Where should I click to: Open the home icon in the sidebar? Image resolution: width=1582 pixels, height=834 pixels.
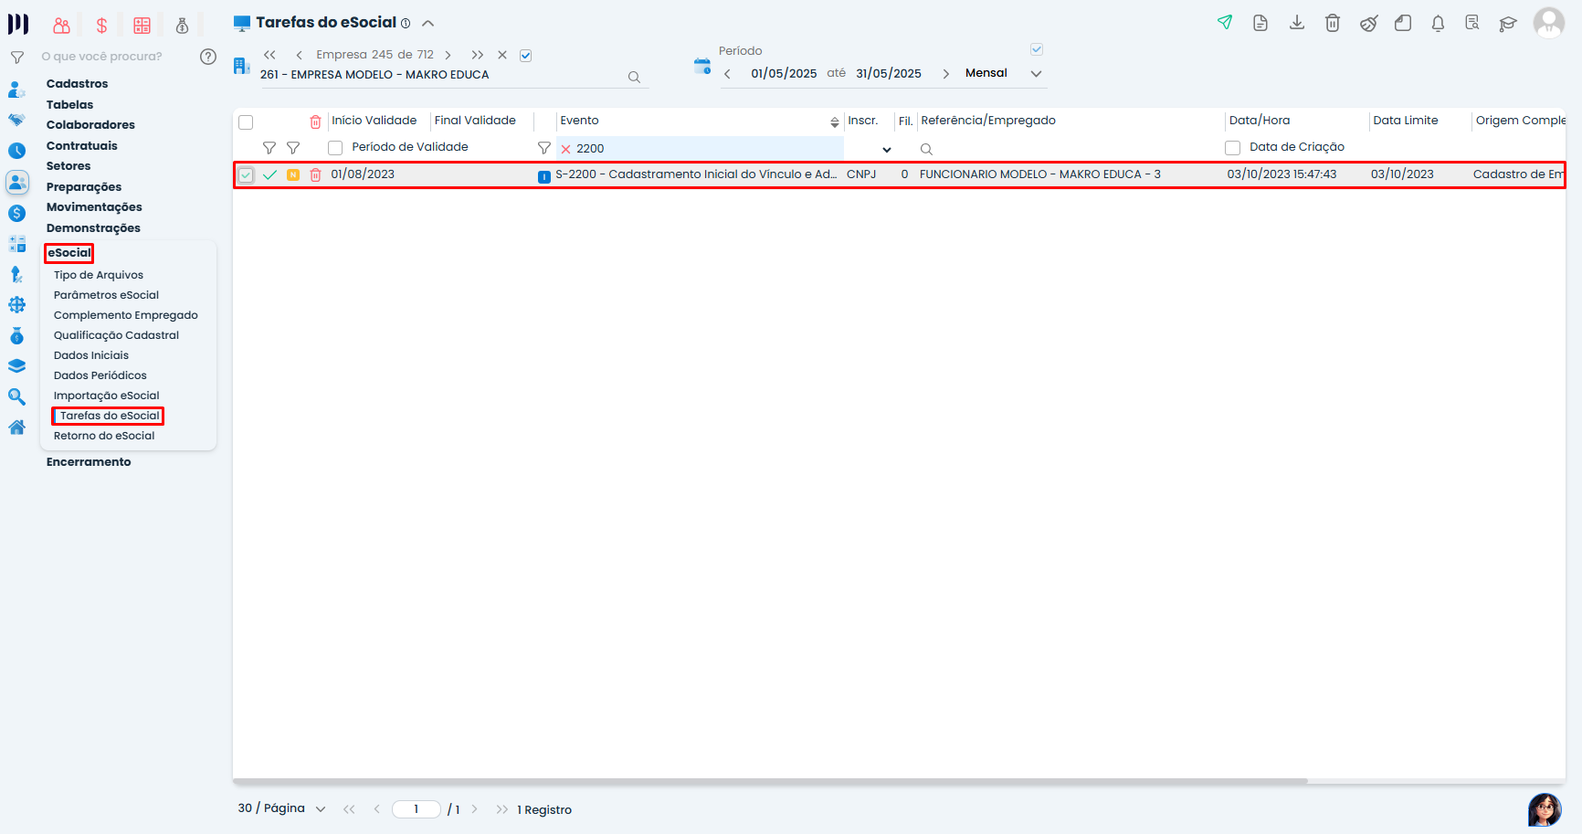[16, 428]
